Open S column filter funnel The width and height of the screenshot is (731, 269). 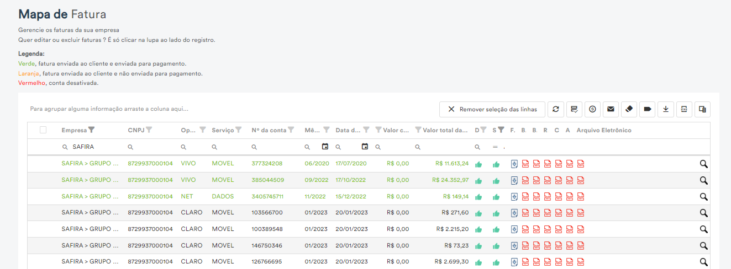(x=501, y=130)
